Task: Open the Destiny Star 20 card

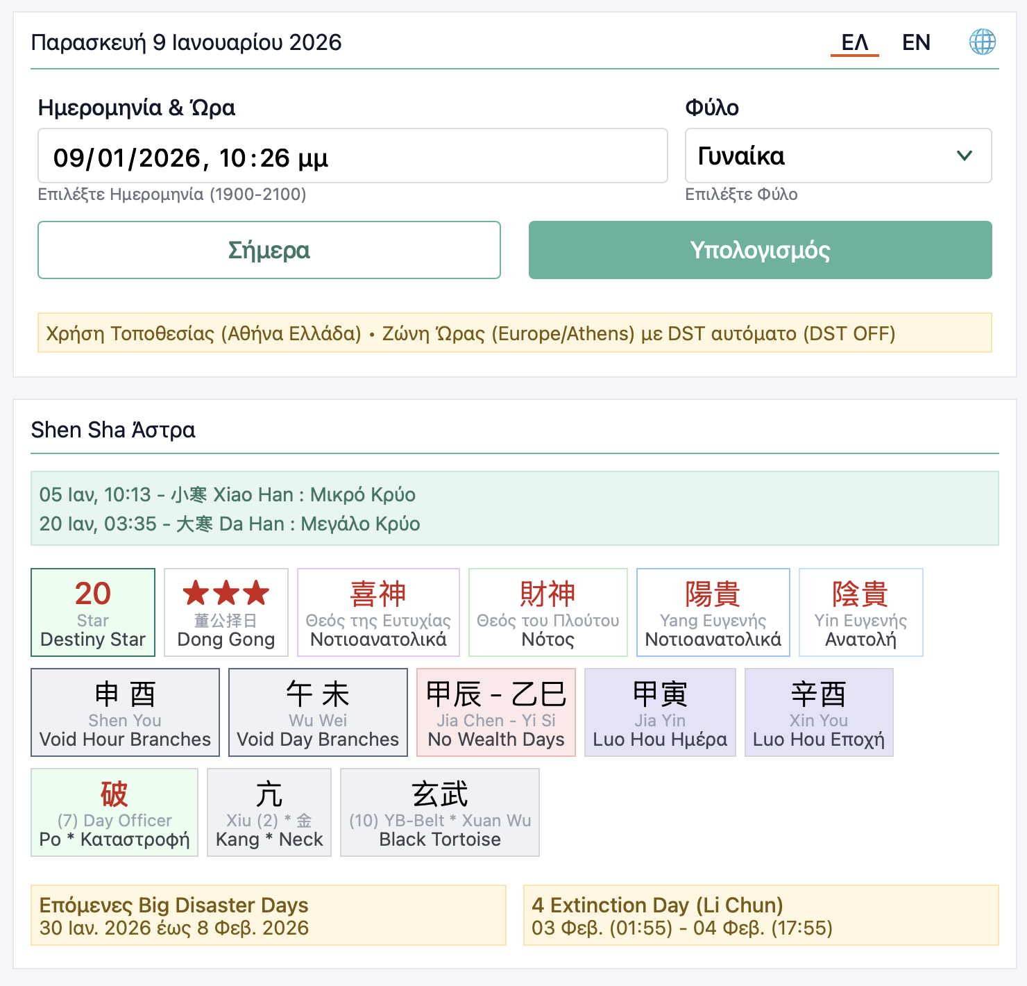Action: coord(92,612)
